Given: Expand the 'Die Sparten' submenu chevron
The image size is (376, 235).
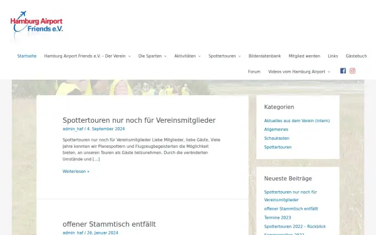Looking at the screenshot, I should tap(165, 56).
